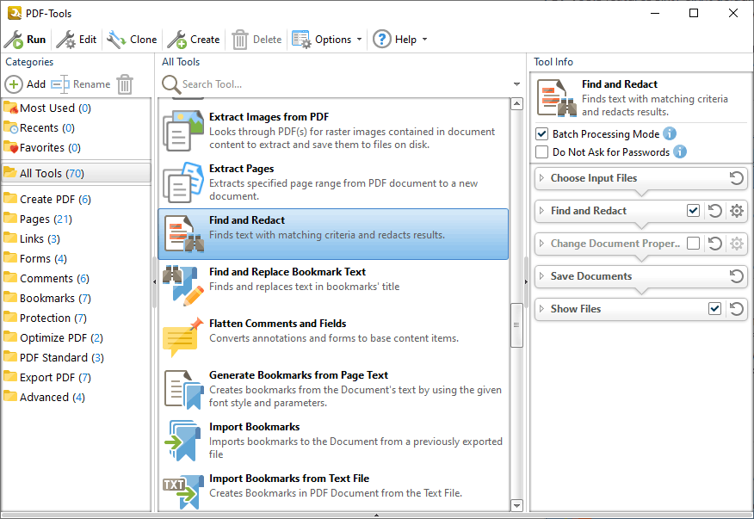The width and height of the screenshot is (754, 519).
Task: Toggle Do Not Ask for Passwords checkbox
Action: [x=542, y=152]
